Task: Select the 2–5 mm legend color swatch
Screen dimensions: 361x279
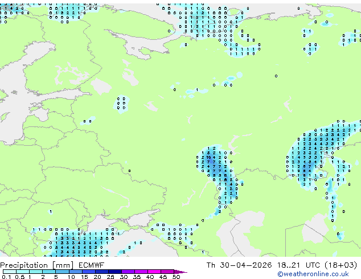Action: click(x=49, y=272)
